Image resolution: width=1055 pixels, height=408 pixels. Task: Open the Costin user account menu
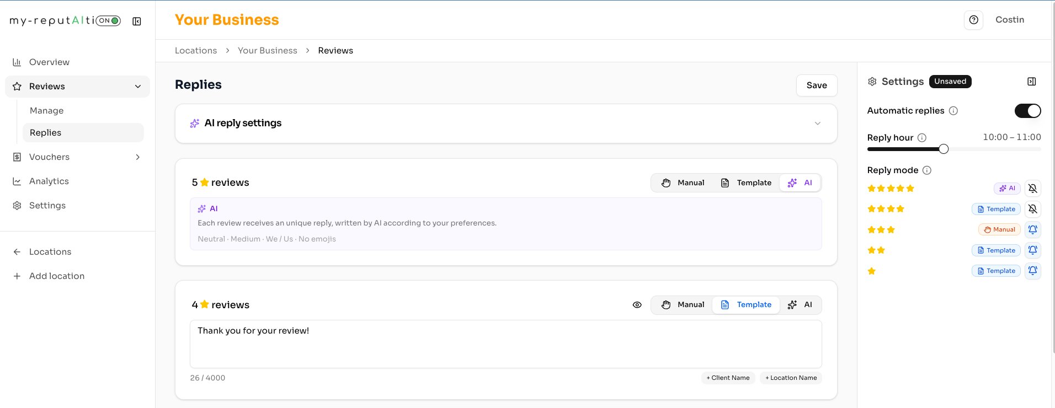pos(1010,20)
